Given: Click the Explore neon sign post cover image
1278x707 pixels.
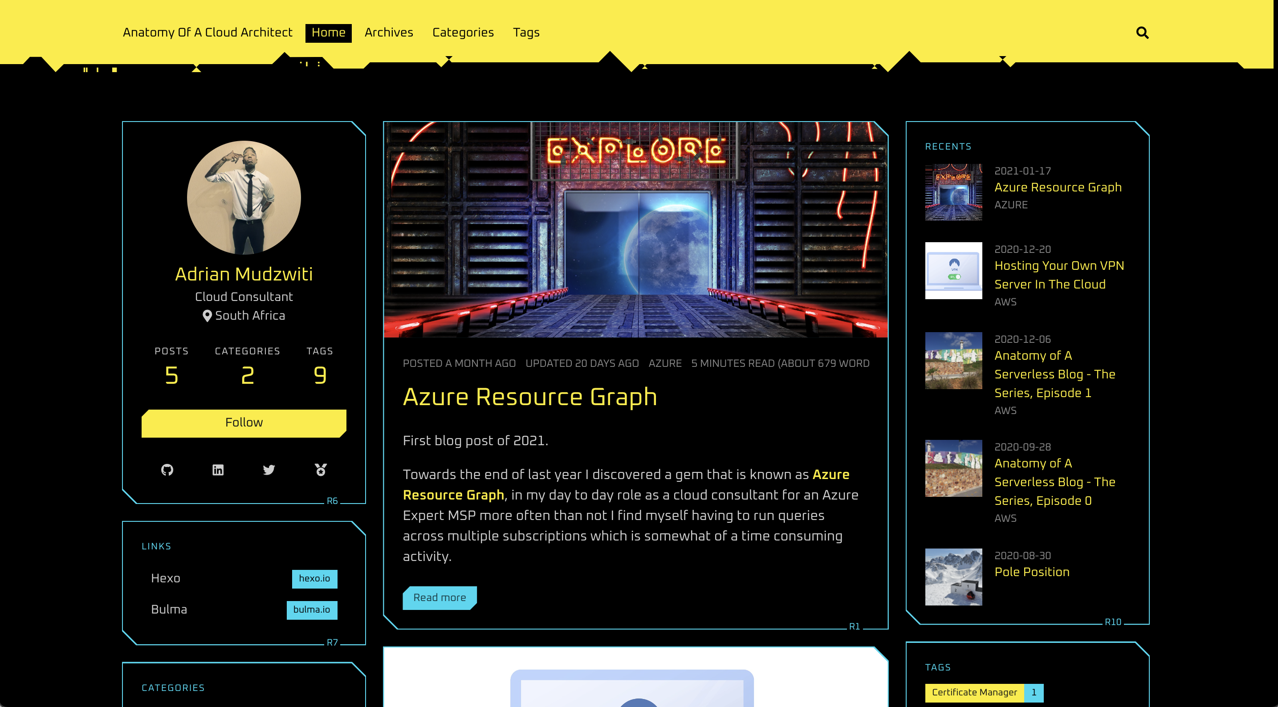Looking at the screenshot, I should pyautogui.click(x=635, y=230).
